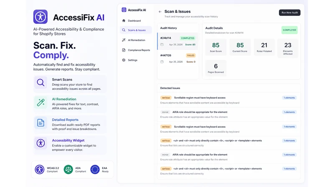Click the Scan Score 85 card
The width and height of the screenshot is (334, 187).
215,47
